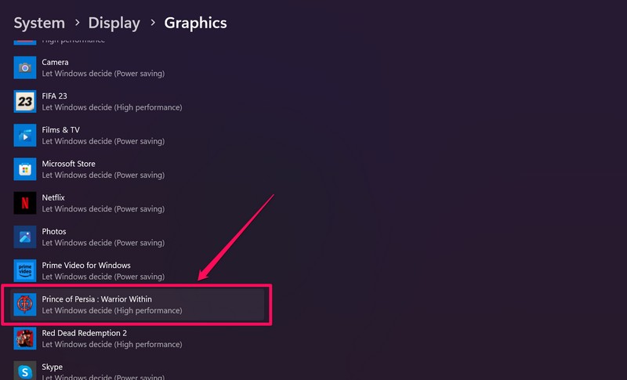The width and height of the screenshot is (627, 380).
Task: Click the Graphics breadcrumb title
Action: 195,24
